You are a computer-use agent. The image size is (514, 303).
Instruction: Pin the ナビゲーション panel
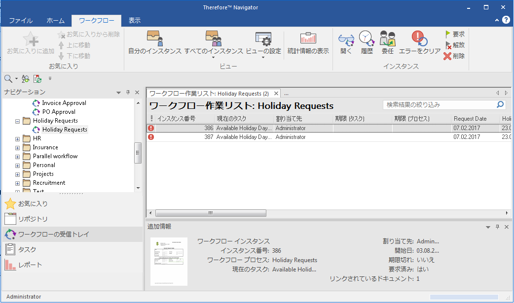click(x=128, y=92)
